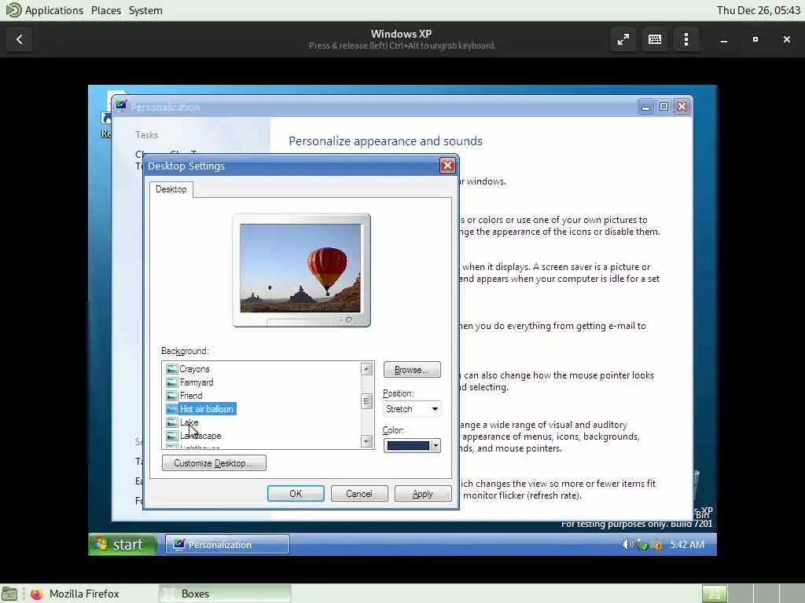805x603 pixels.
Task: Click the Crayons image file icon
Action: point(172,369)
